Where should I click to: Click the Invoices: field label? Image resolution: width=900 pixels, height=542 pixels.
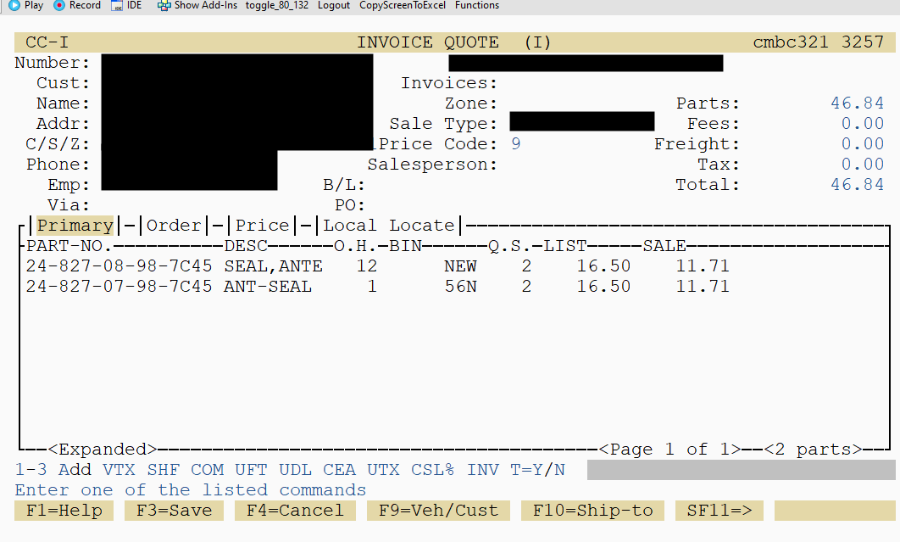pyautogui.click(x=449, y=83)
